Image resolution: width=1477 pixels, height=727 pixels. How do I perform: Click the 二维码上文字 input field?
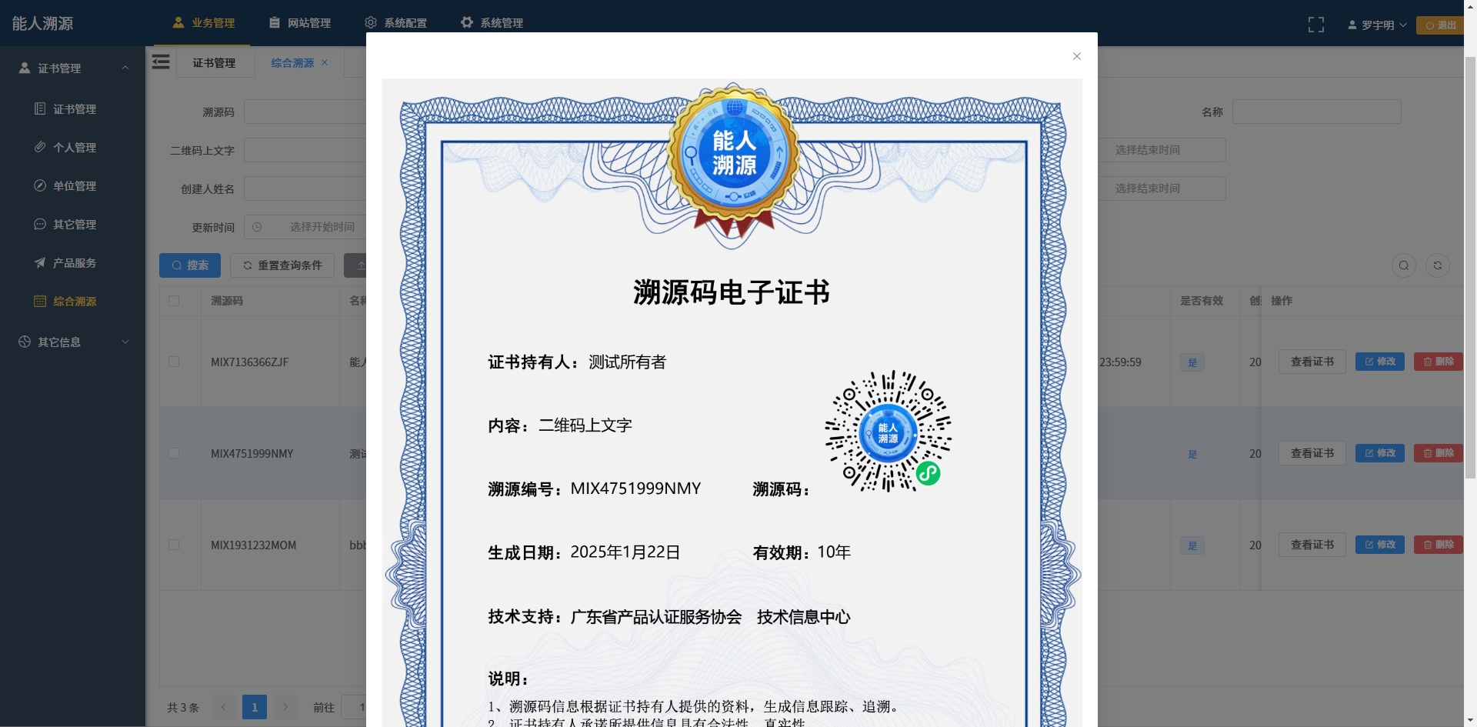pos(305,150)
